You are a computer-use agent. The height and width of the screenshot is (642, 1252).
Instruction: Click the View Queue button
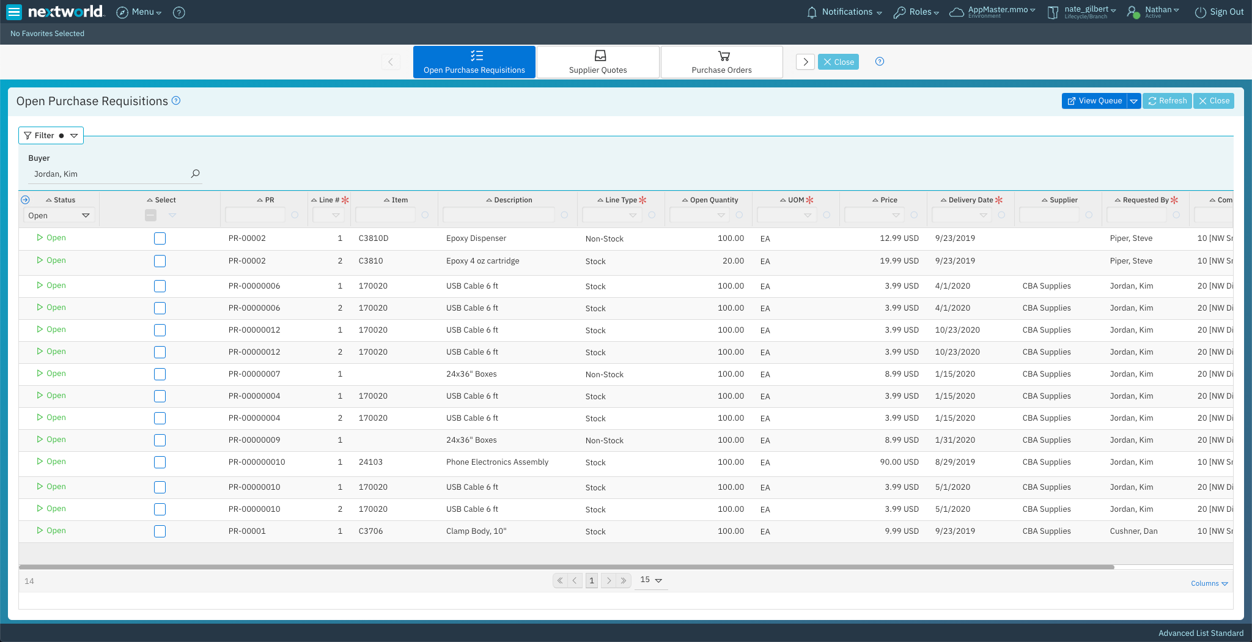1095,100
